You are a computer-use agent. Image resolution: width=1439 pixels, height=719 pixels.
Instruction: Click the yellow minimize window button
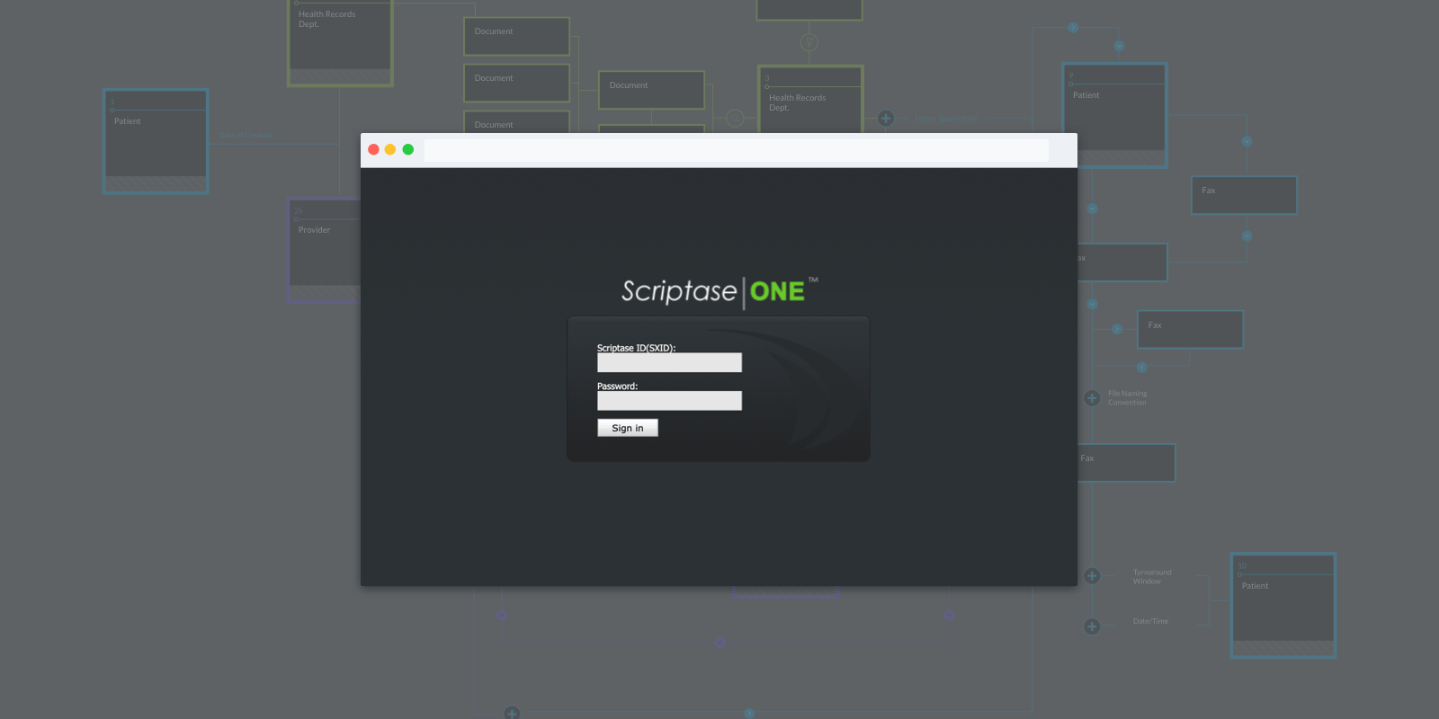(x=390, y=150)
